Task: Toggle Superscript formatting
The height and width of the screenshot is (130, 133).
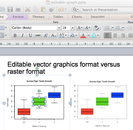Action: (46, 35)
